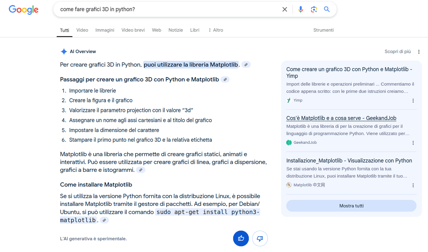Open 'Come creare un grafico 3D' Yimp result
Screen dimensions: 428x252
click(x=349, y=73)
